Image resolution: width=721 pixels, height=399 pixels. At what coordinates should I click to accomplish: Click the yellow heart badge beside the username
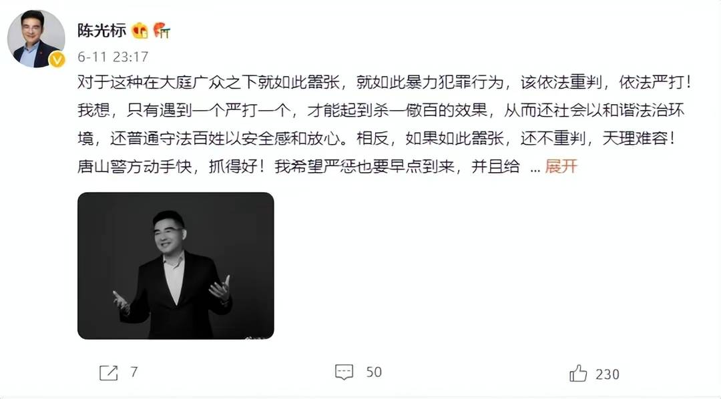[x=140, y=31]
